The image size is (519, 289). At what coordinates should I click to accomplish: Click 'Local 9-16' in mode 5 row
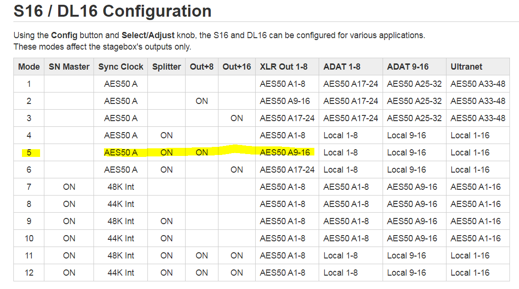406,153
